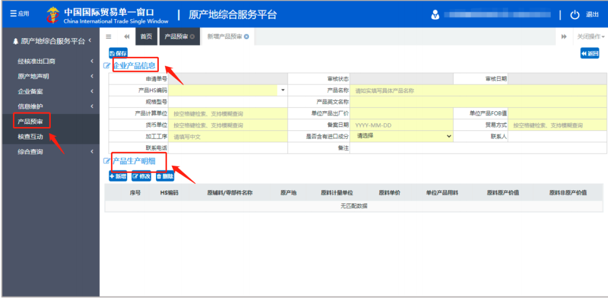Click 原辅料/零部件名称 column header
Screen dimensions: 608x298
230,193
